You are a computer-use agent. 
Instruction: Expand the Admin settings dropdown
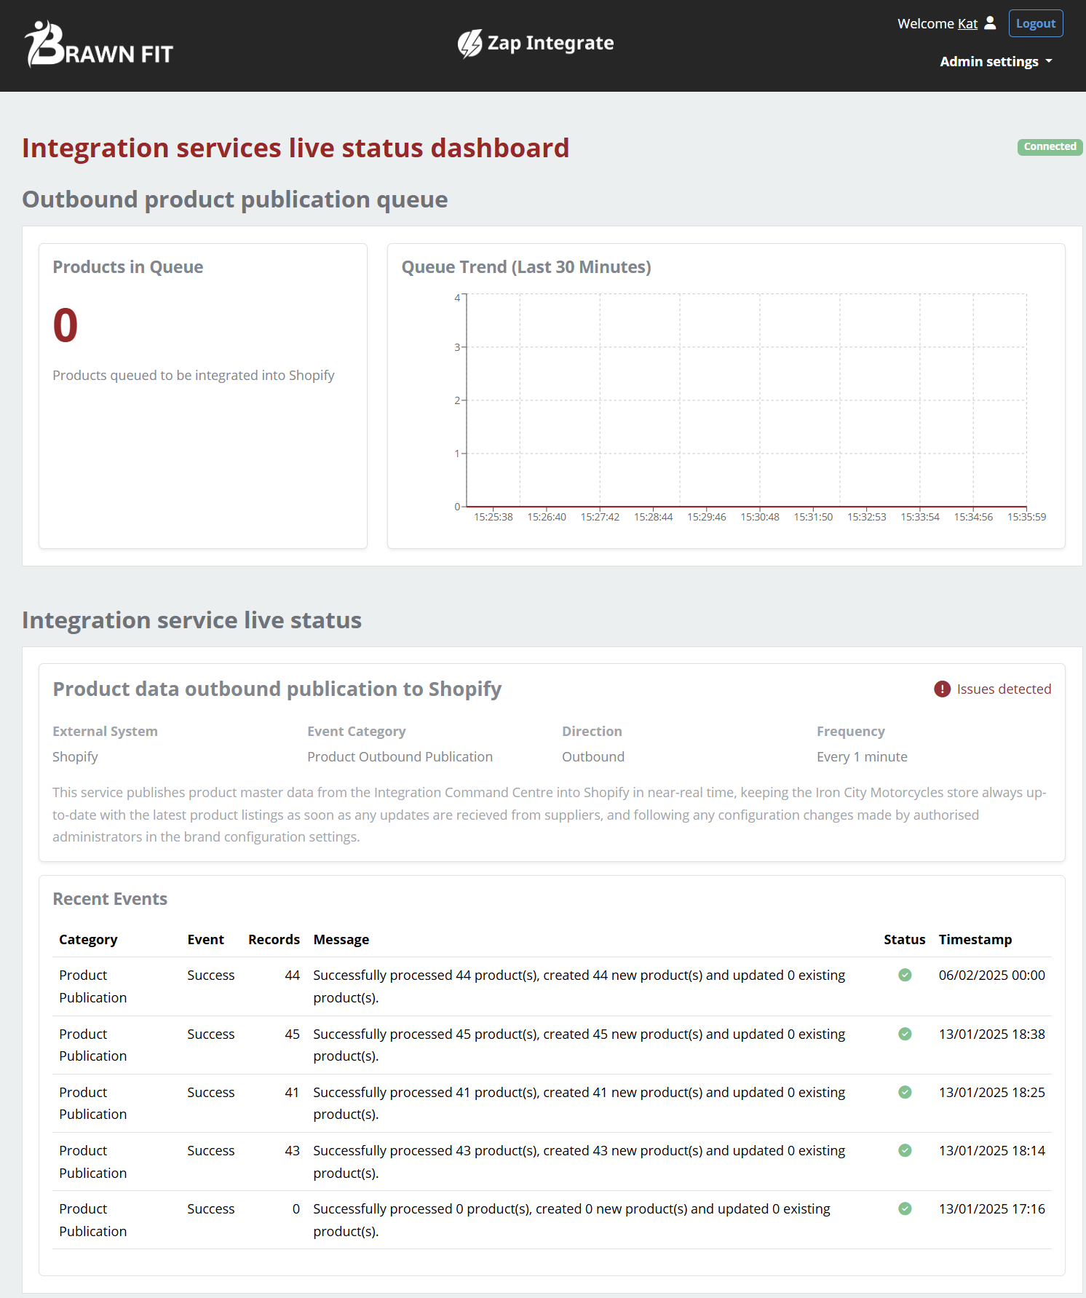point(995,62)
